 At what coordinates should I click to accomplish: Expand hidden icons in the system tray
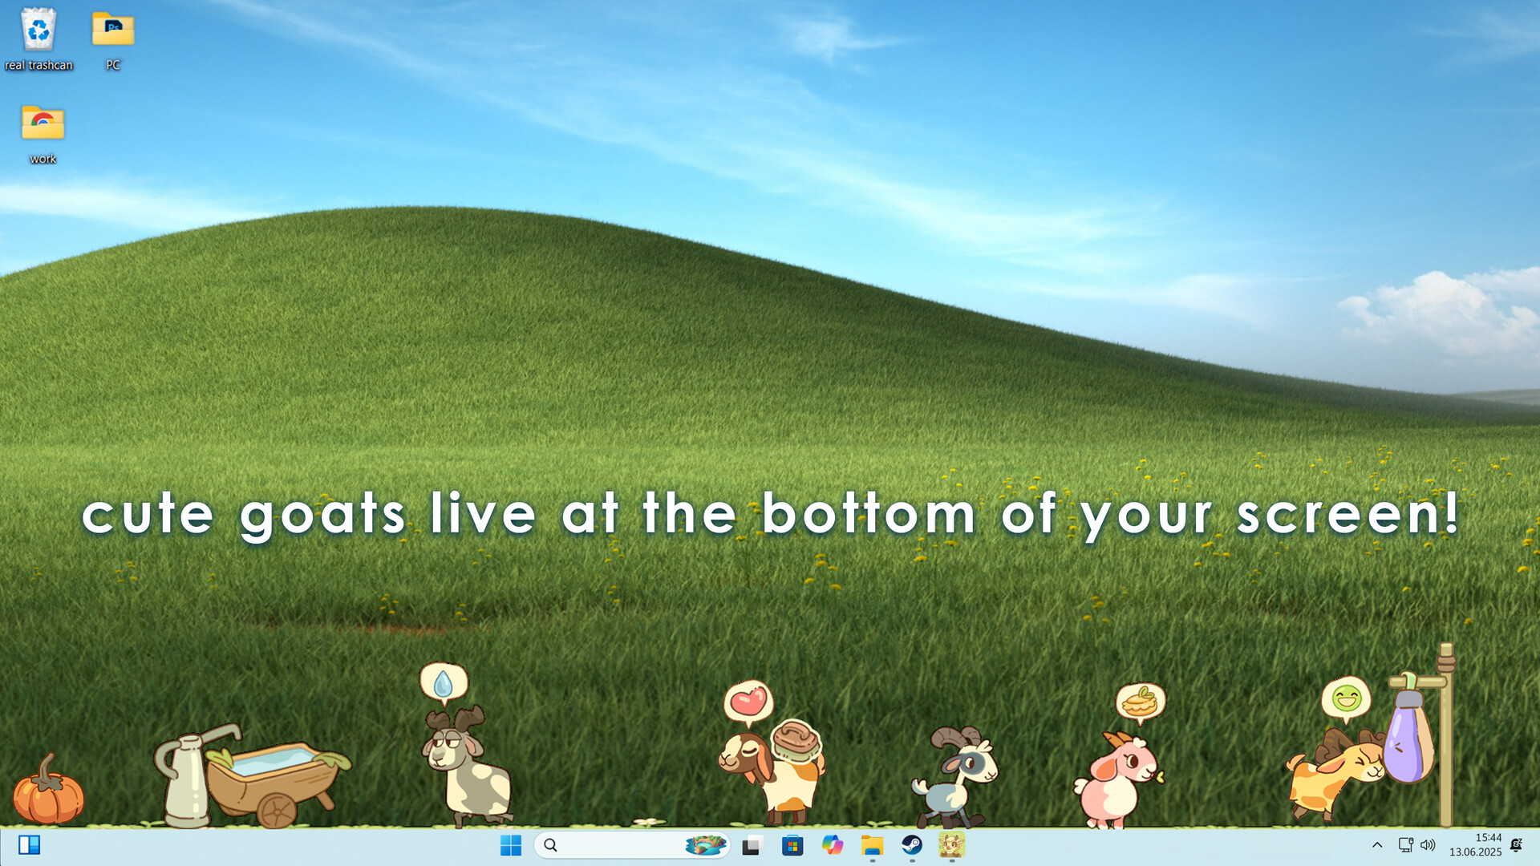coord(1377,845)
